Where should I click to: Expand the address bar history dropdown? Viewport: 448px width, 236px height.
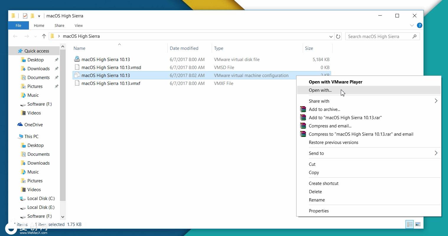pyautogui.click(x=331, y=36)
